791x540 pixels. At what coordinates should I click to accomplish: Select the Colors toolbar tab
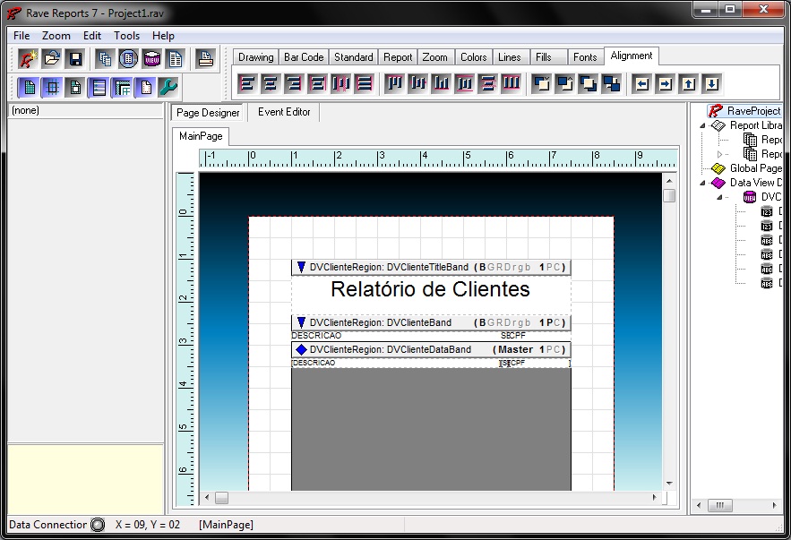(473, 57)
